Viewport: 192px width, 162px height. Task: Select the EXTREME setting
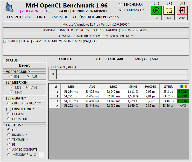click(x=9, y=114)
